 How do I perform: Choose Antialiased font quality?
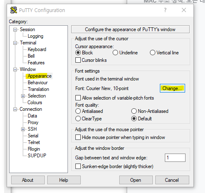[78, 111]
